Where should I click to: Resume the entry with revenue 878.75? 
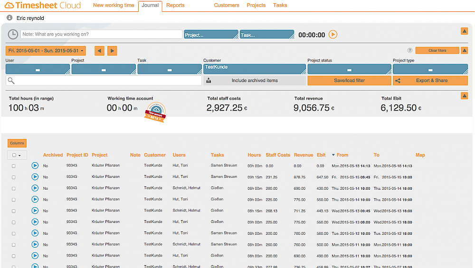[35, 176]
